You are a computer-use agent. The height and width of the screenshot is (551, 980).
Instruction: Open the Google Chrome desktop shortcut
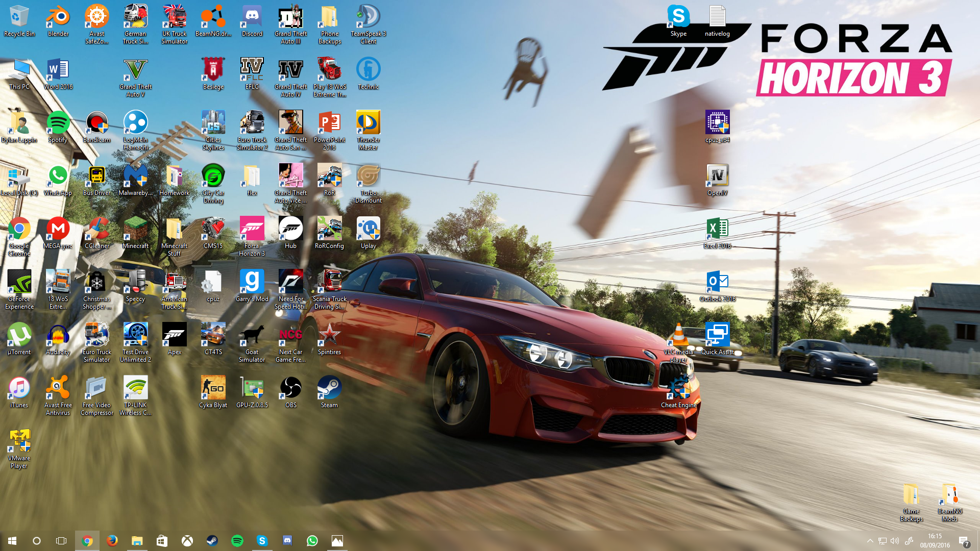[x=19, y=237]
